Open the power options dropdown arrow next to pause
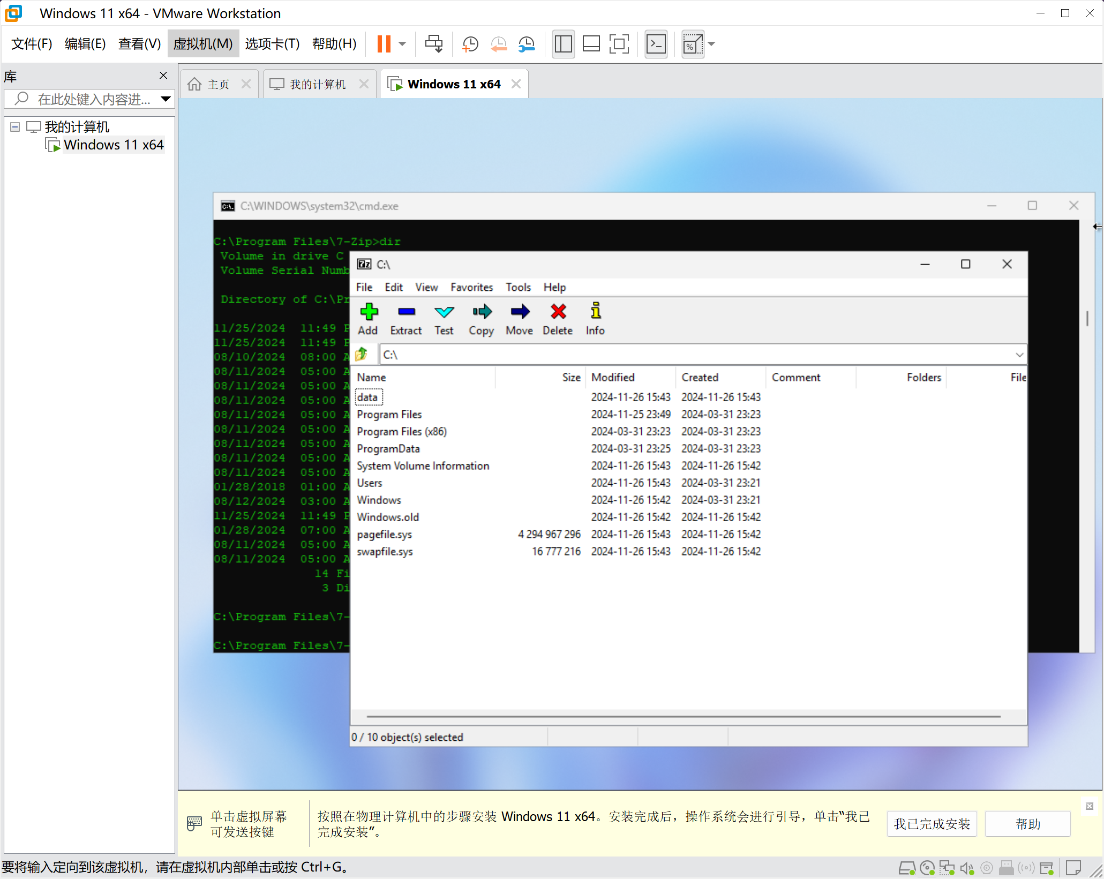The width and height of the screenshot is (1104, 879). (x=402, y=44)
